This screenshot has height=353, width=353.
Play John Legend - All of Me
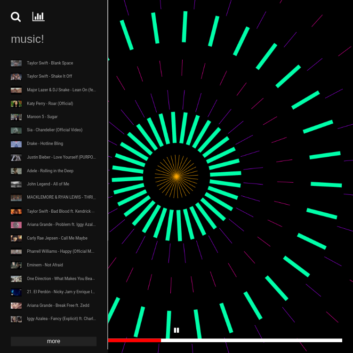[48, 184]
